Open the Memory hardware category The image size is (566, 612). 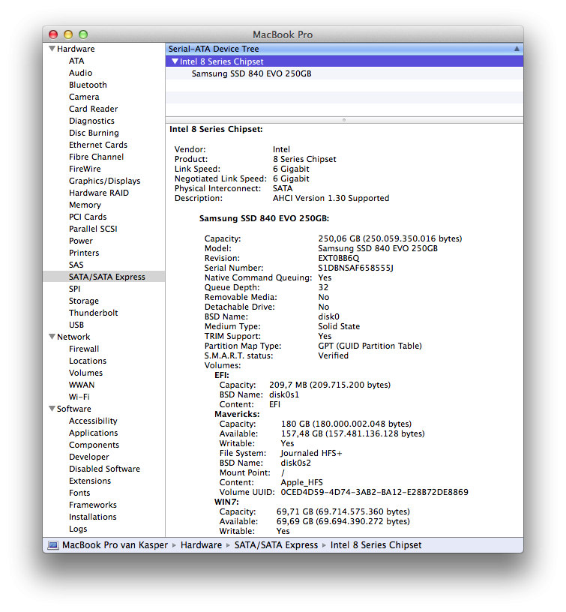[x=85, y=205]
